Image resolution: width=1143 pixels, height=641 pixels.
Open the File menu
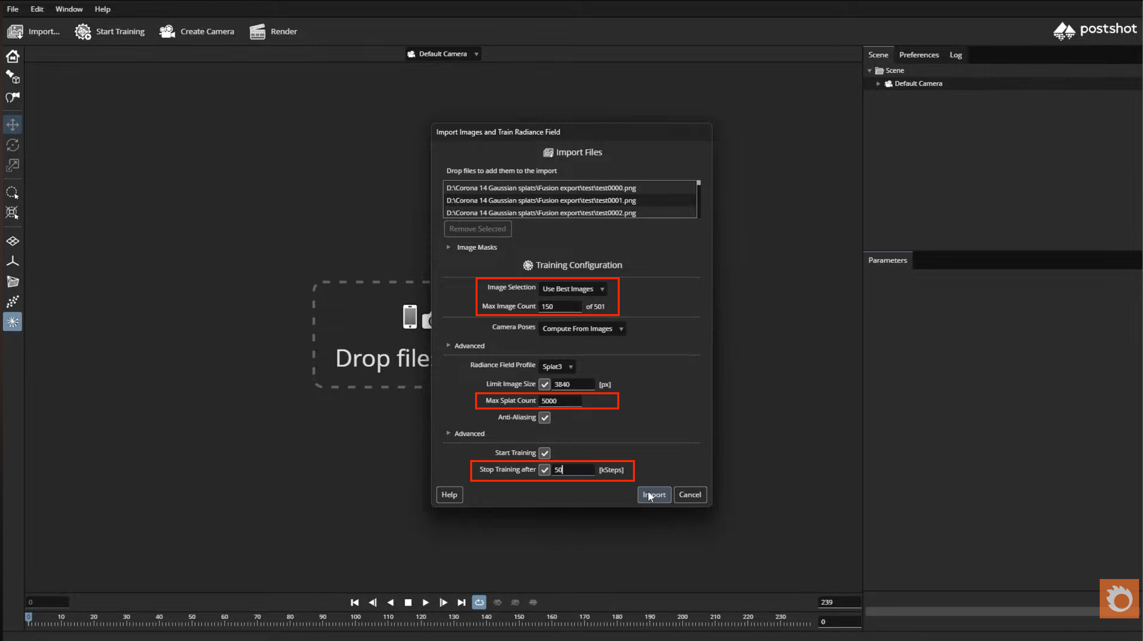pos(12,9)
